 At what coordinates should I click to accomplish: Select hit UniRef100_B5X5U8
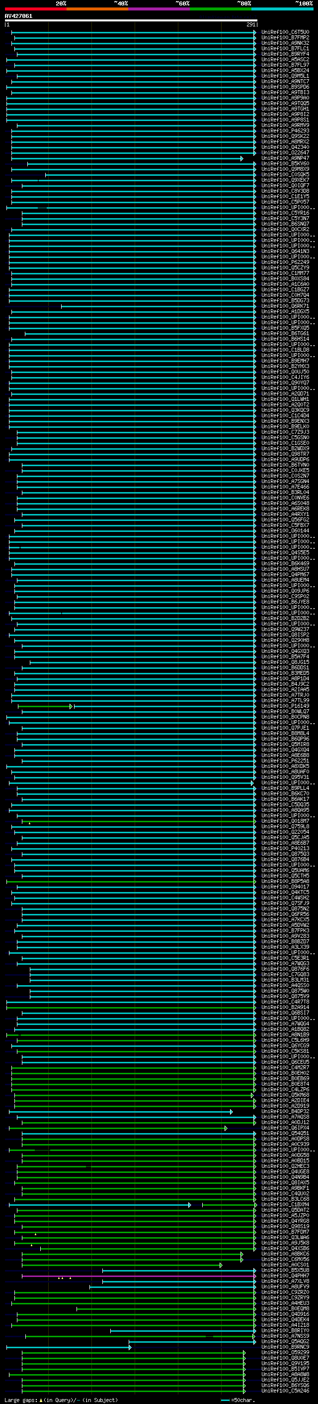coord(285,1271)
